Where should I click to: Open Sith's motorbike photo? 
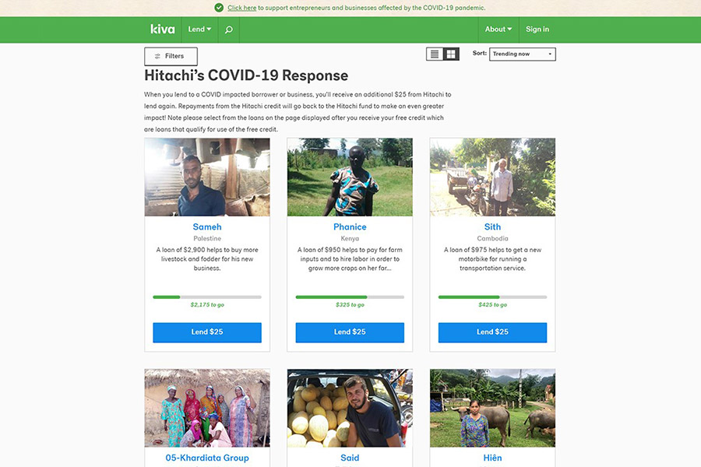492,177
